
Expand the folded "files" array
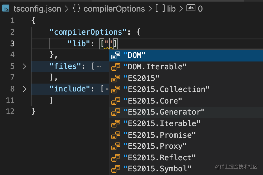[x=24, y=66]
